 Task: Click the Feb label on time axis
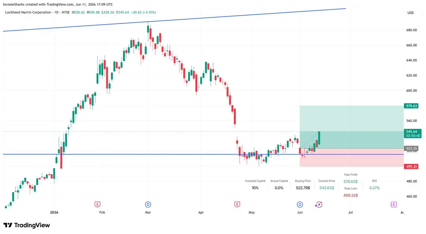[102, 212]
